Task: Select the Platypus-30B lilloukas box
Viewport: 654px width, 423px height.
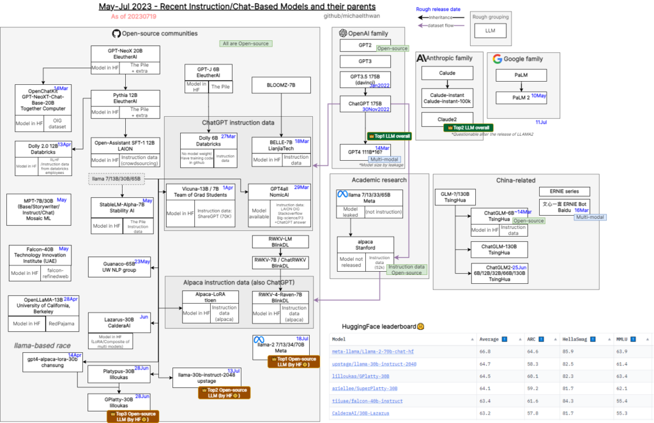Action: pyautogui.click(x=119, y=375)
